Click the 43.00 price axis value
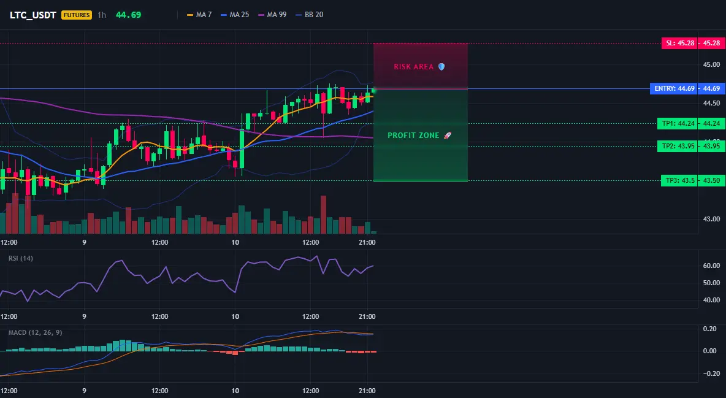Viewport: 726px width, 398px height. click(711, 219)
